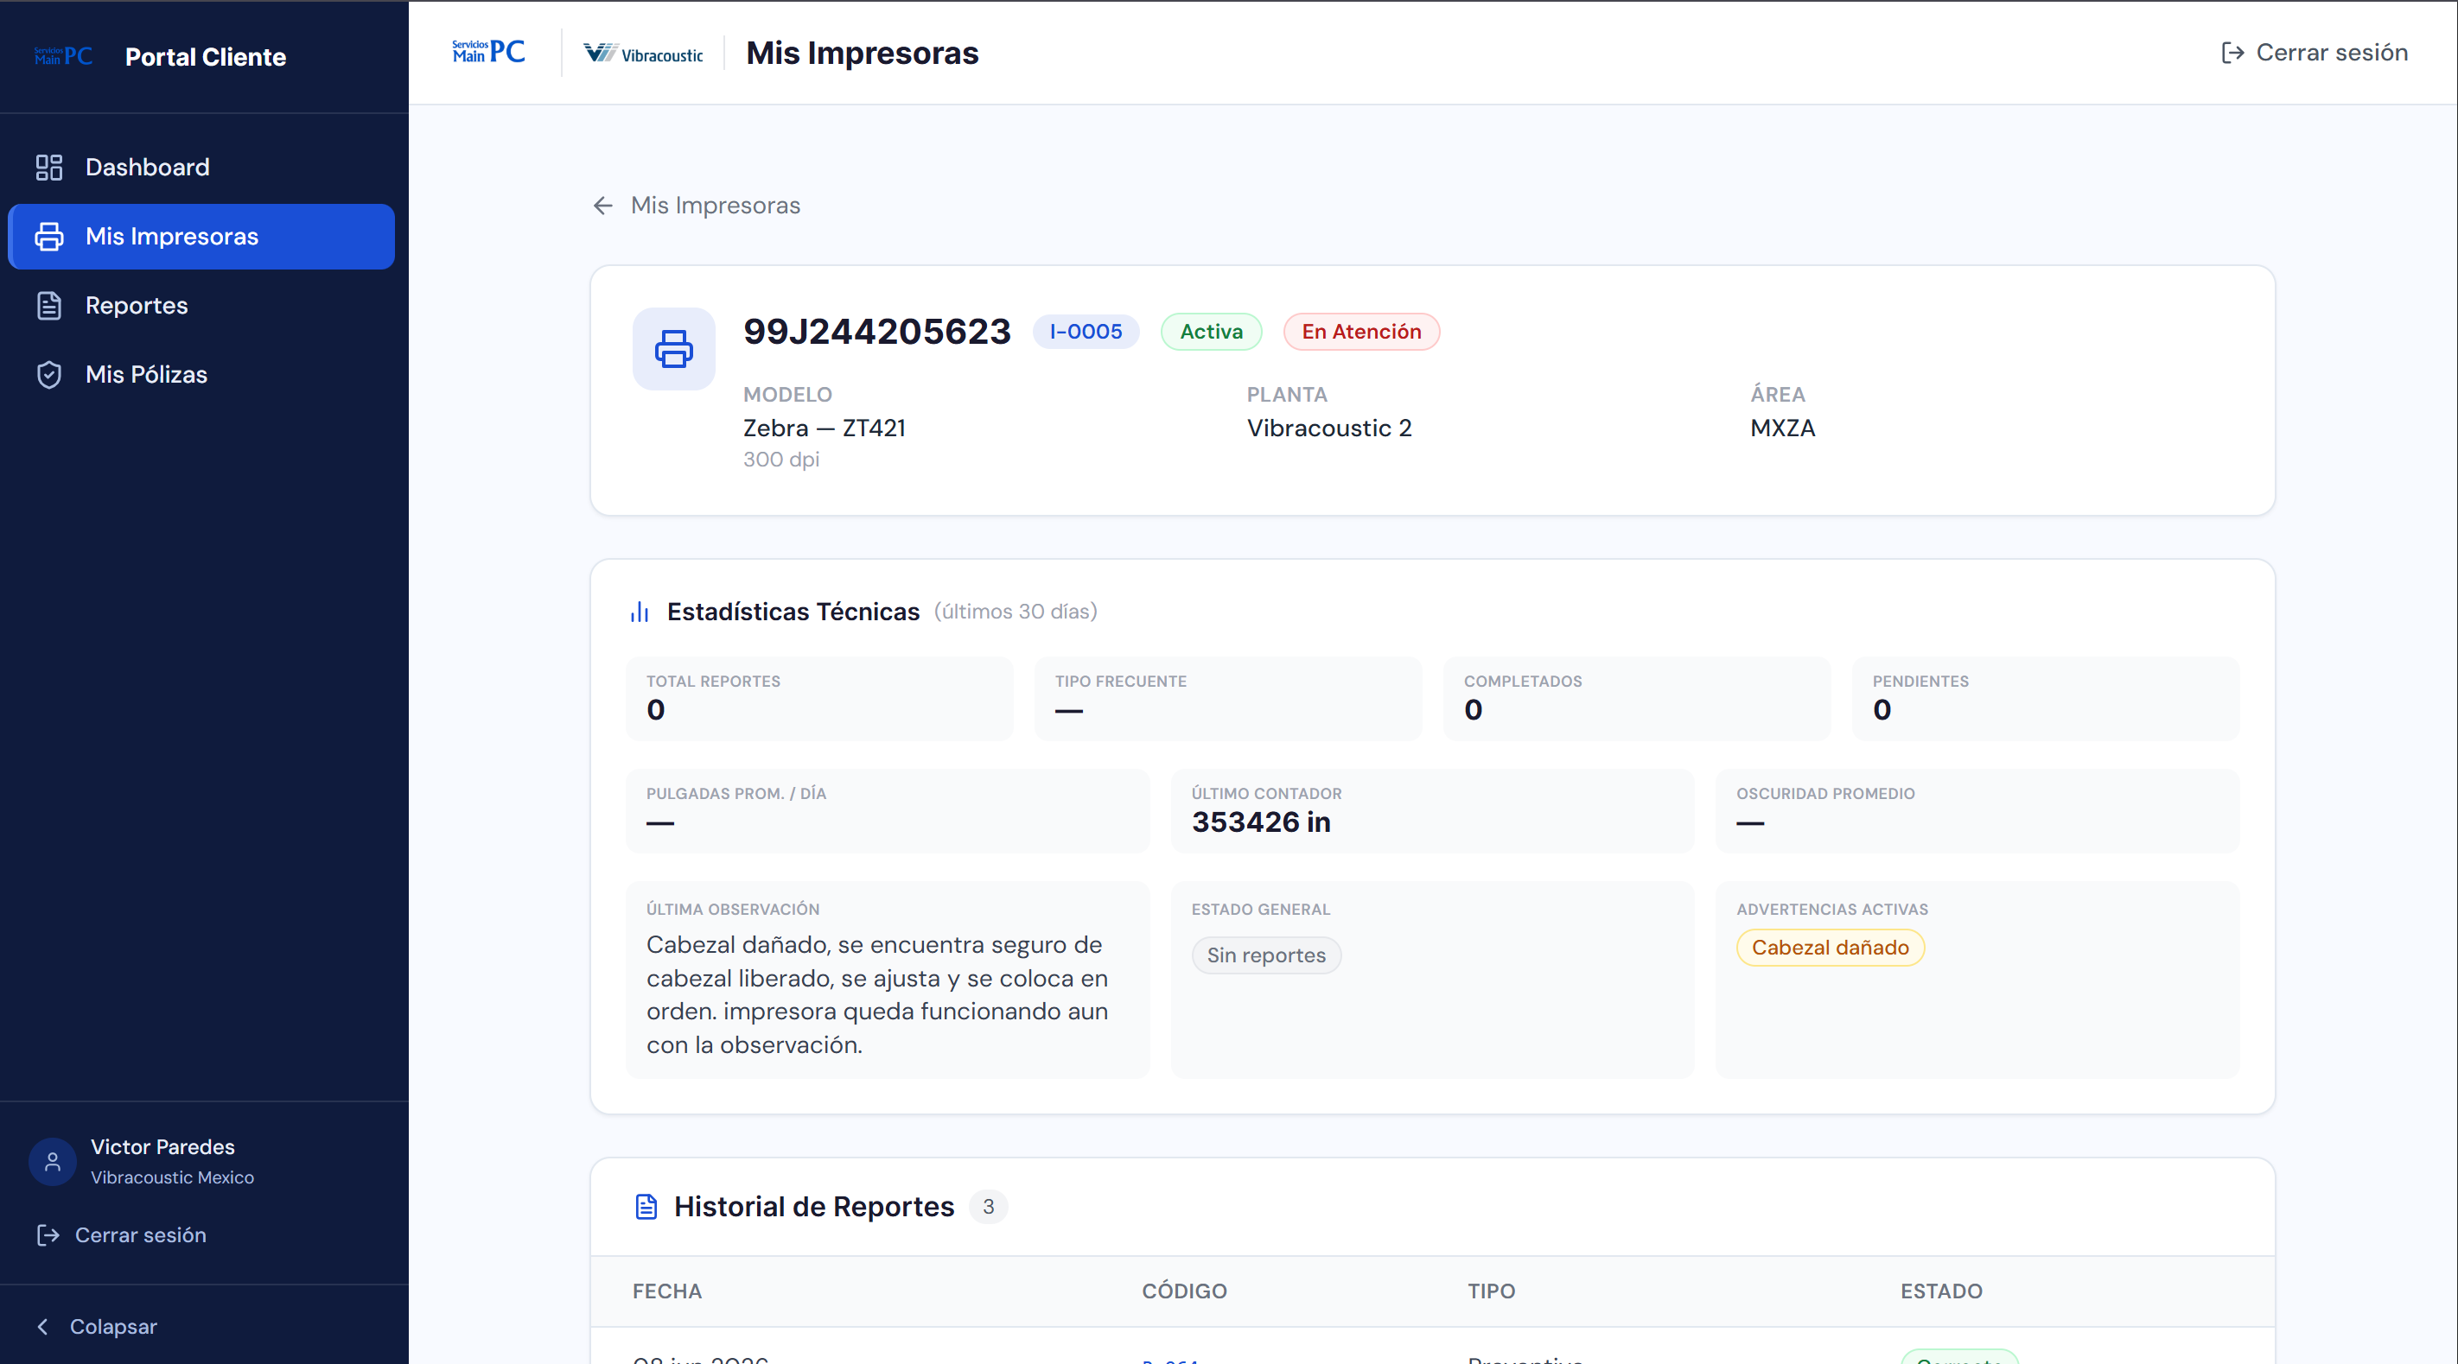This screenshot has width=2458, height=1364.
Task: Click the Main PC logo in sidebar header
Action: pyautogui.click(x=64, y=56)
